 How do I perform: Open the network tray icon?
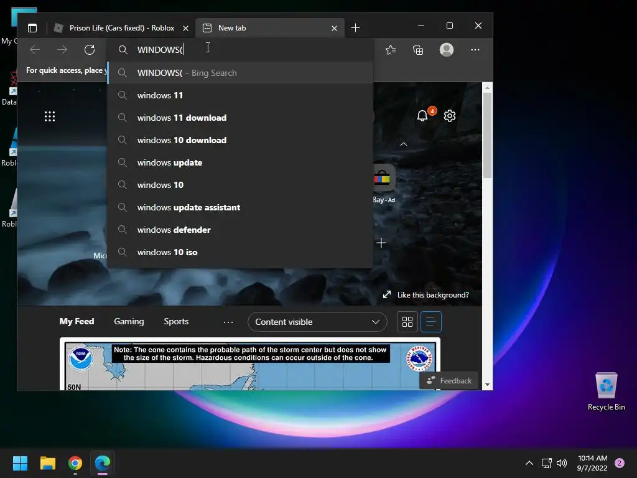coord(546,463)
